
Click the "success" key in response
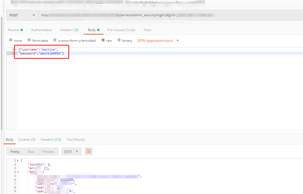[36, 164]
